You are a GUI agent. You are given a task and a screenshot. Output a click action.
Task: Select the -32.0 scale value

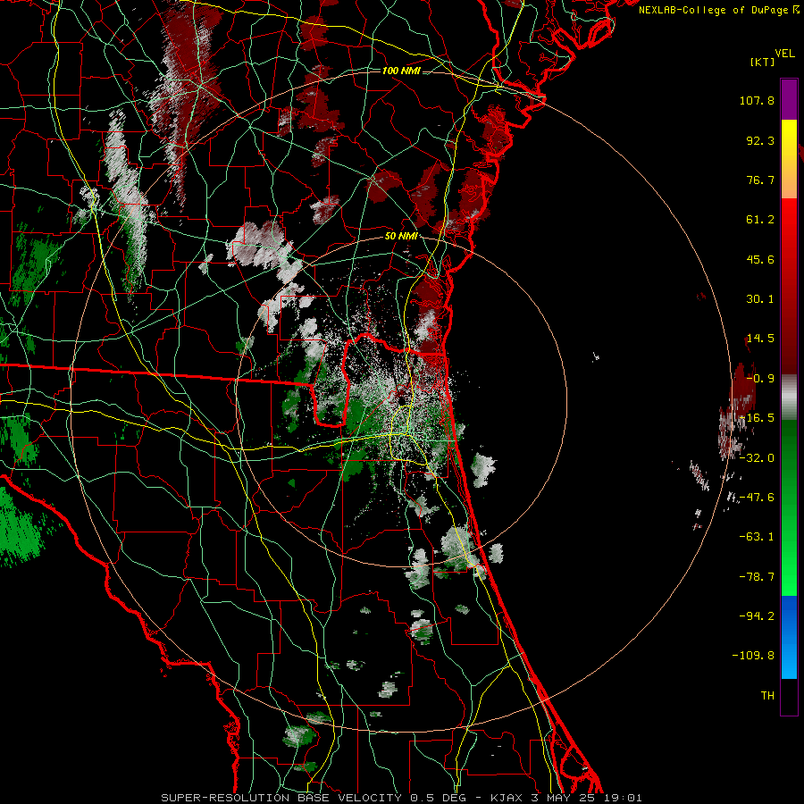tap(757, 458)
